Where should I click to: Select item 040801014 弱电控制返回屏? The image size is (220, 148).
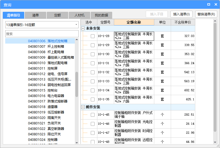[40, 85]
